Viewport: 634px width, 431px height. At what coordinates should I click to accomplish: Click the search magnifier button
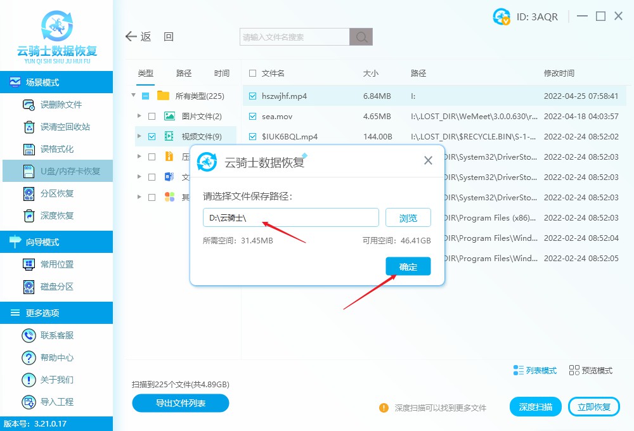[361, 37]
